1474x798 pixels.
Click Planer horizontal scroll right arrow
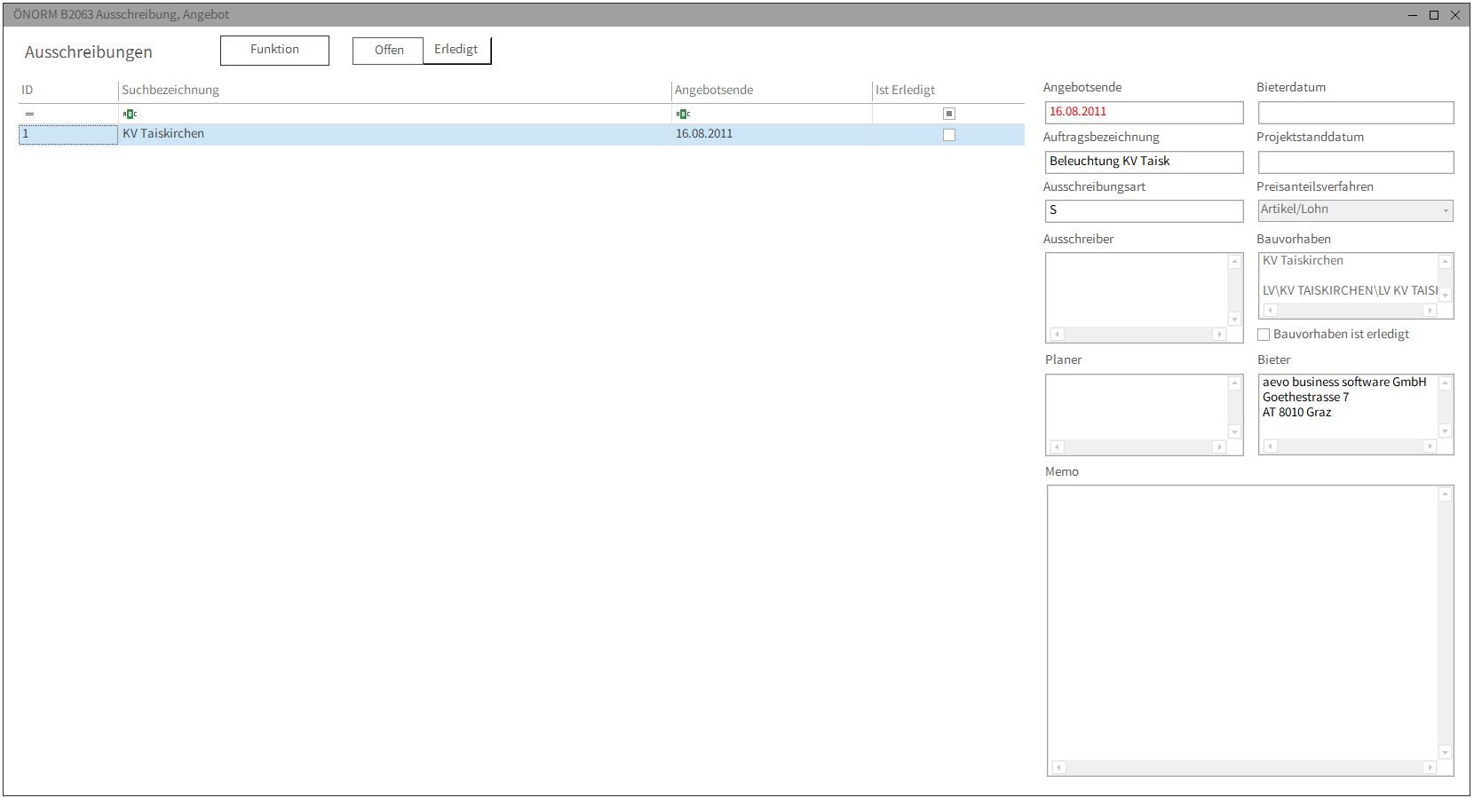click(x=1219, y=447)
